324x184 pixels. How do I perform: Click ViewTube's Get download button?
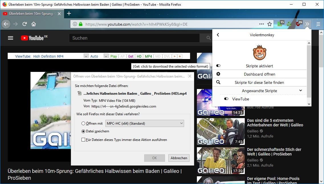click(x=131, y=56)
